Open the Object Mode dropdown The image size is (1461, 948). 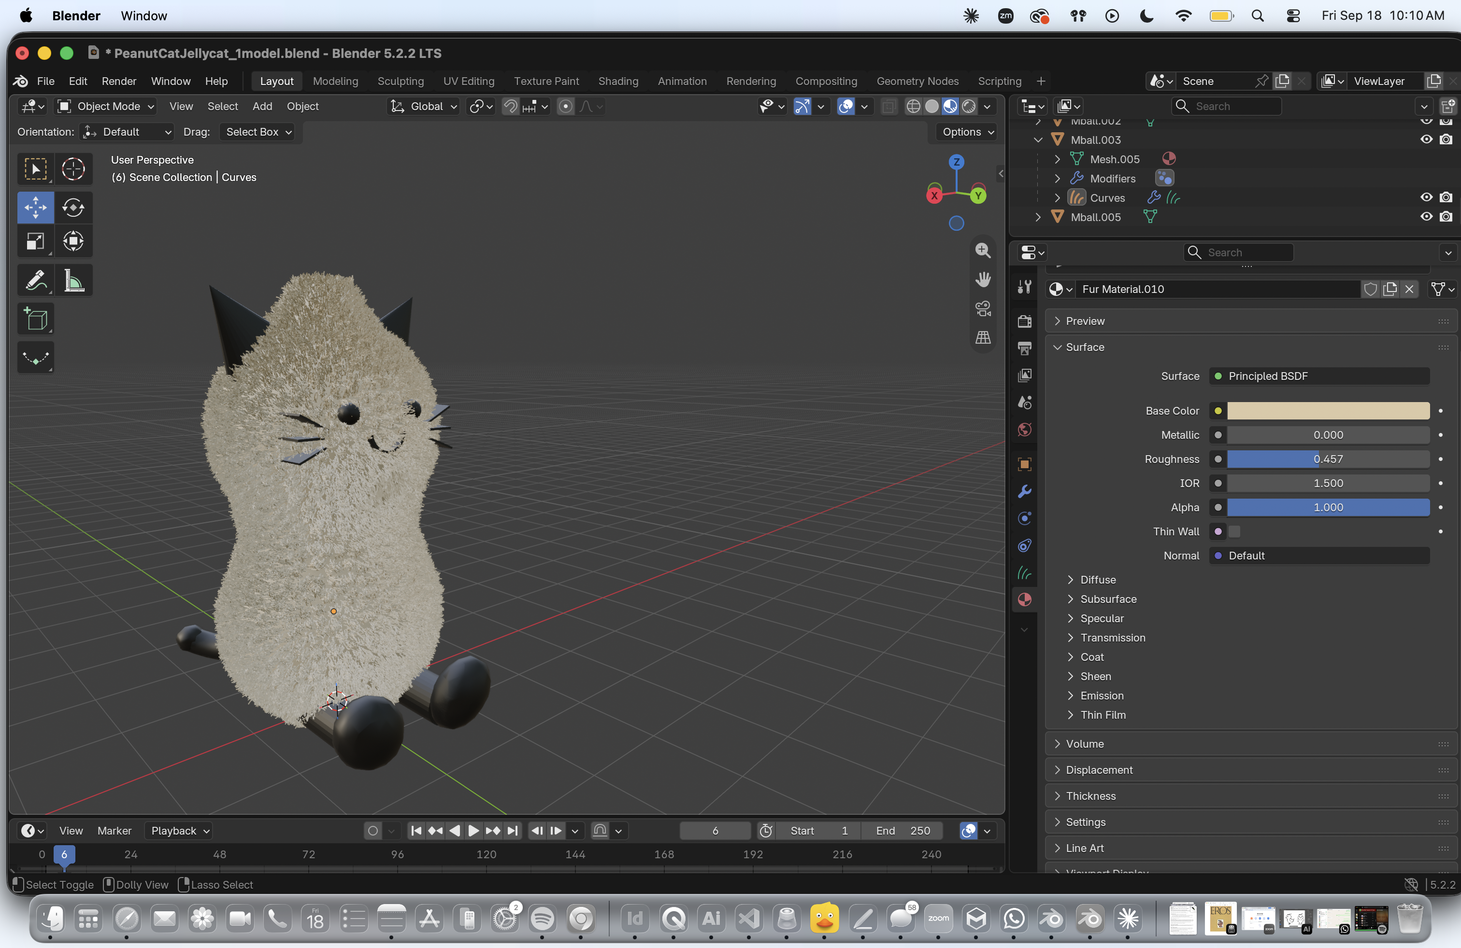pyautogui.click(x=106, y=106)
